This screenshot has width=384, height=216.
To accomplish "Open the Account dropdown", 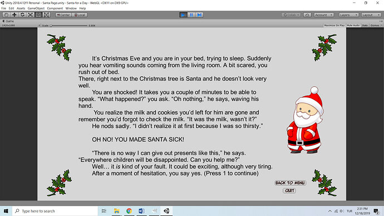I will (x=324, y=15).
